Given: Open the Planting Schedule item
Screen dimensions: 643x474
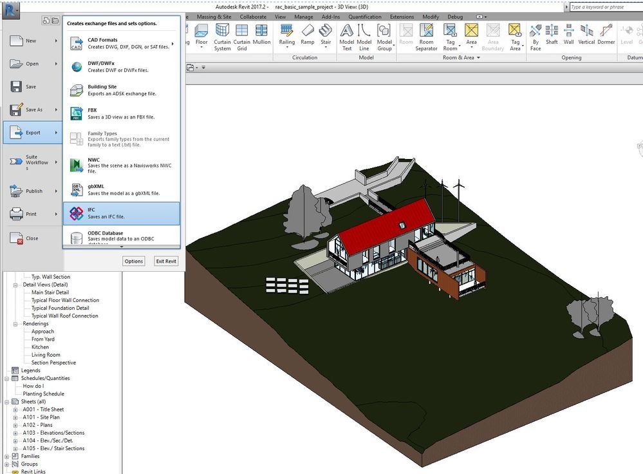Looking at the screenshot, I should 44,393.
